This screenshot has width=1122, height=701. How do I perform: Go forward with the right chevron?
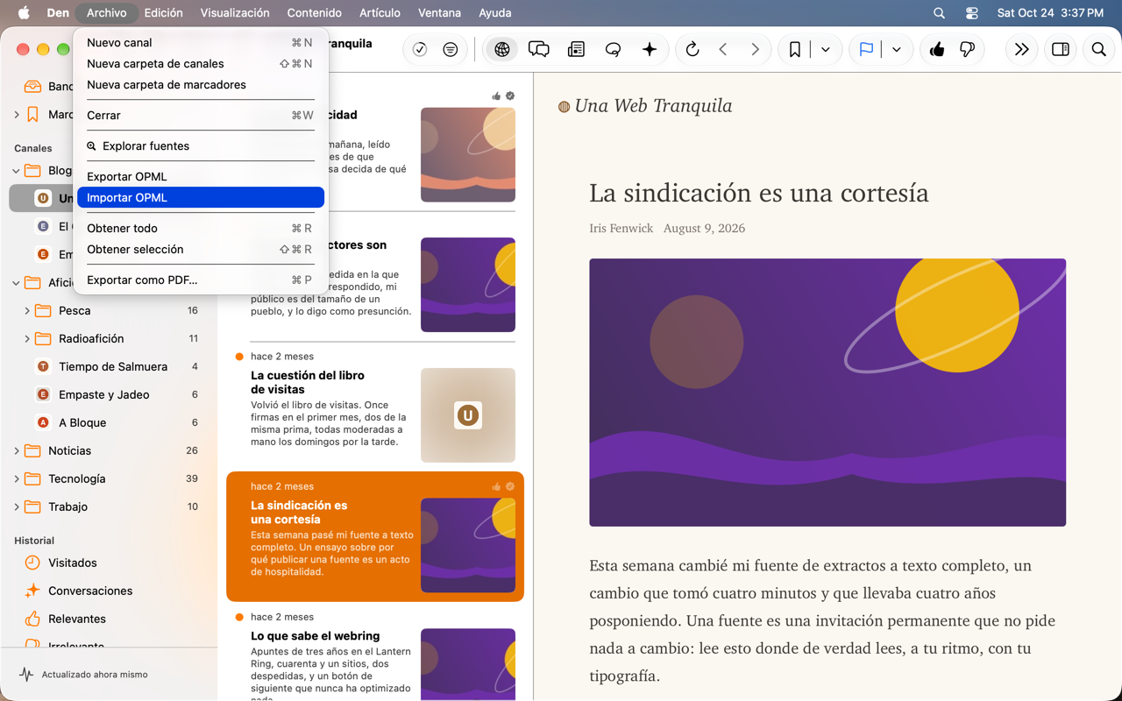pos(755,50)
